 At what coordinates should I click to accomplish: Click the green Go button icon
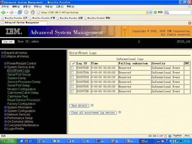(155, 12)
